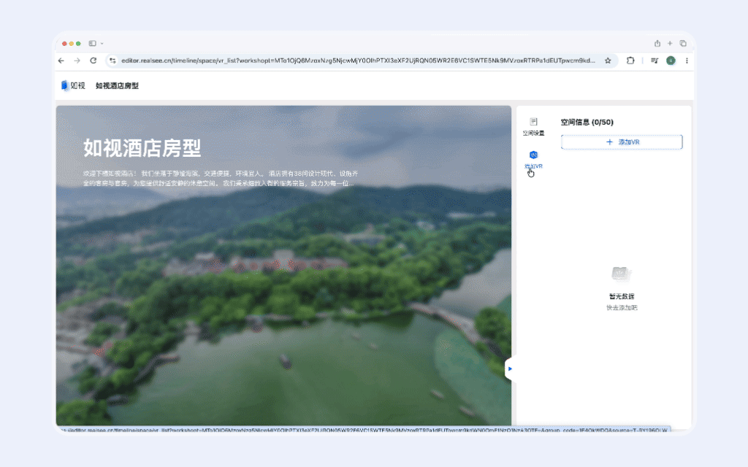Click the large 如视酒店房型 heading on preview

tap(142, 148)
